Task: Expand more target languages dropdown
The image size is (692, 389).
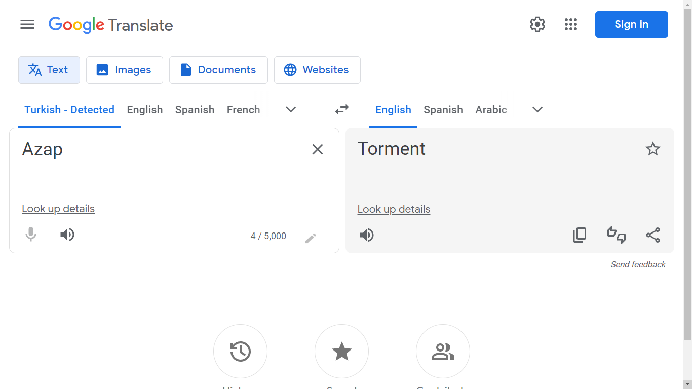Action: click(537, 110)
